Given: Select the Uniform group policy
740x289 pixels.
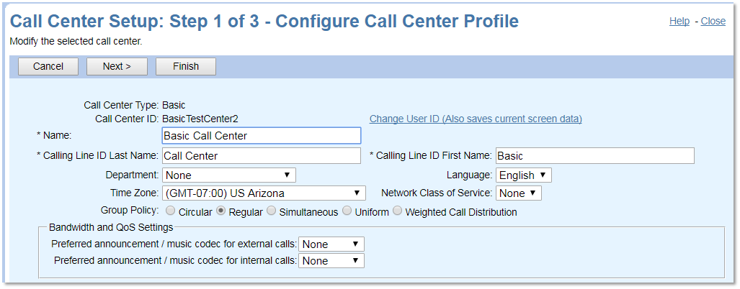Looking at the screenshot, I should [x=347, y=211].
